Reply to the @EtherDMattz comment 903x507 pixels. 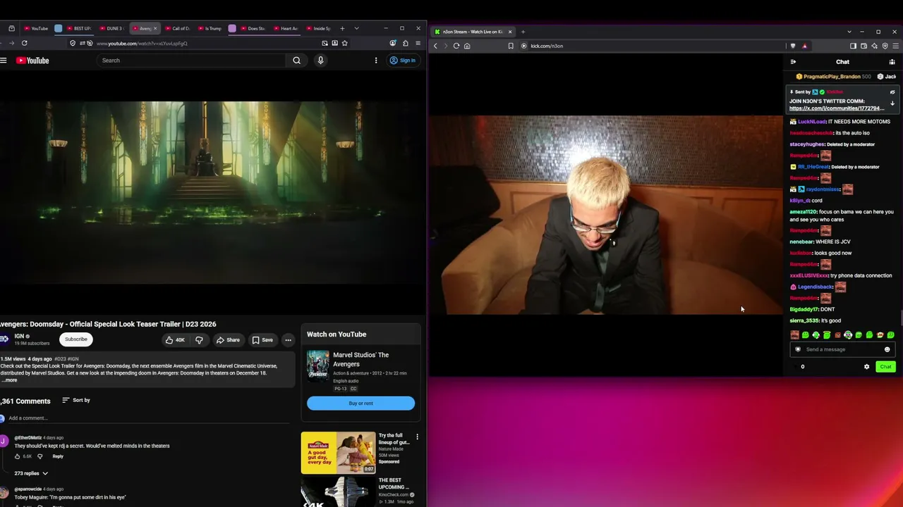[x=58, y=456]
